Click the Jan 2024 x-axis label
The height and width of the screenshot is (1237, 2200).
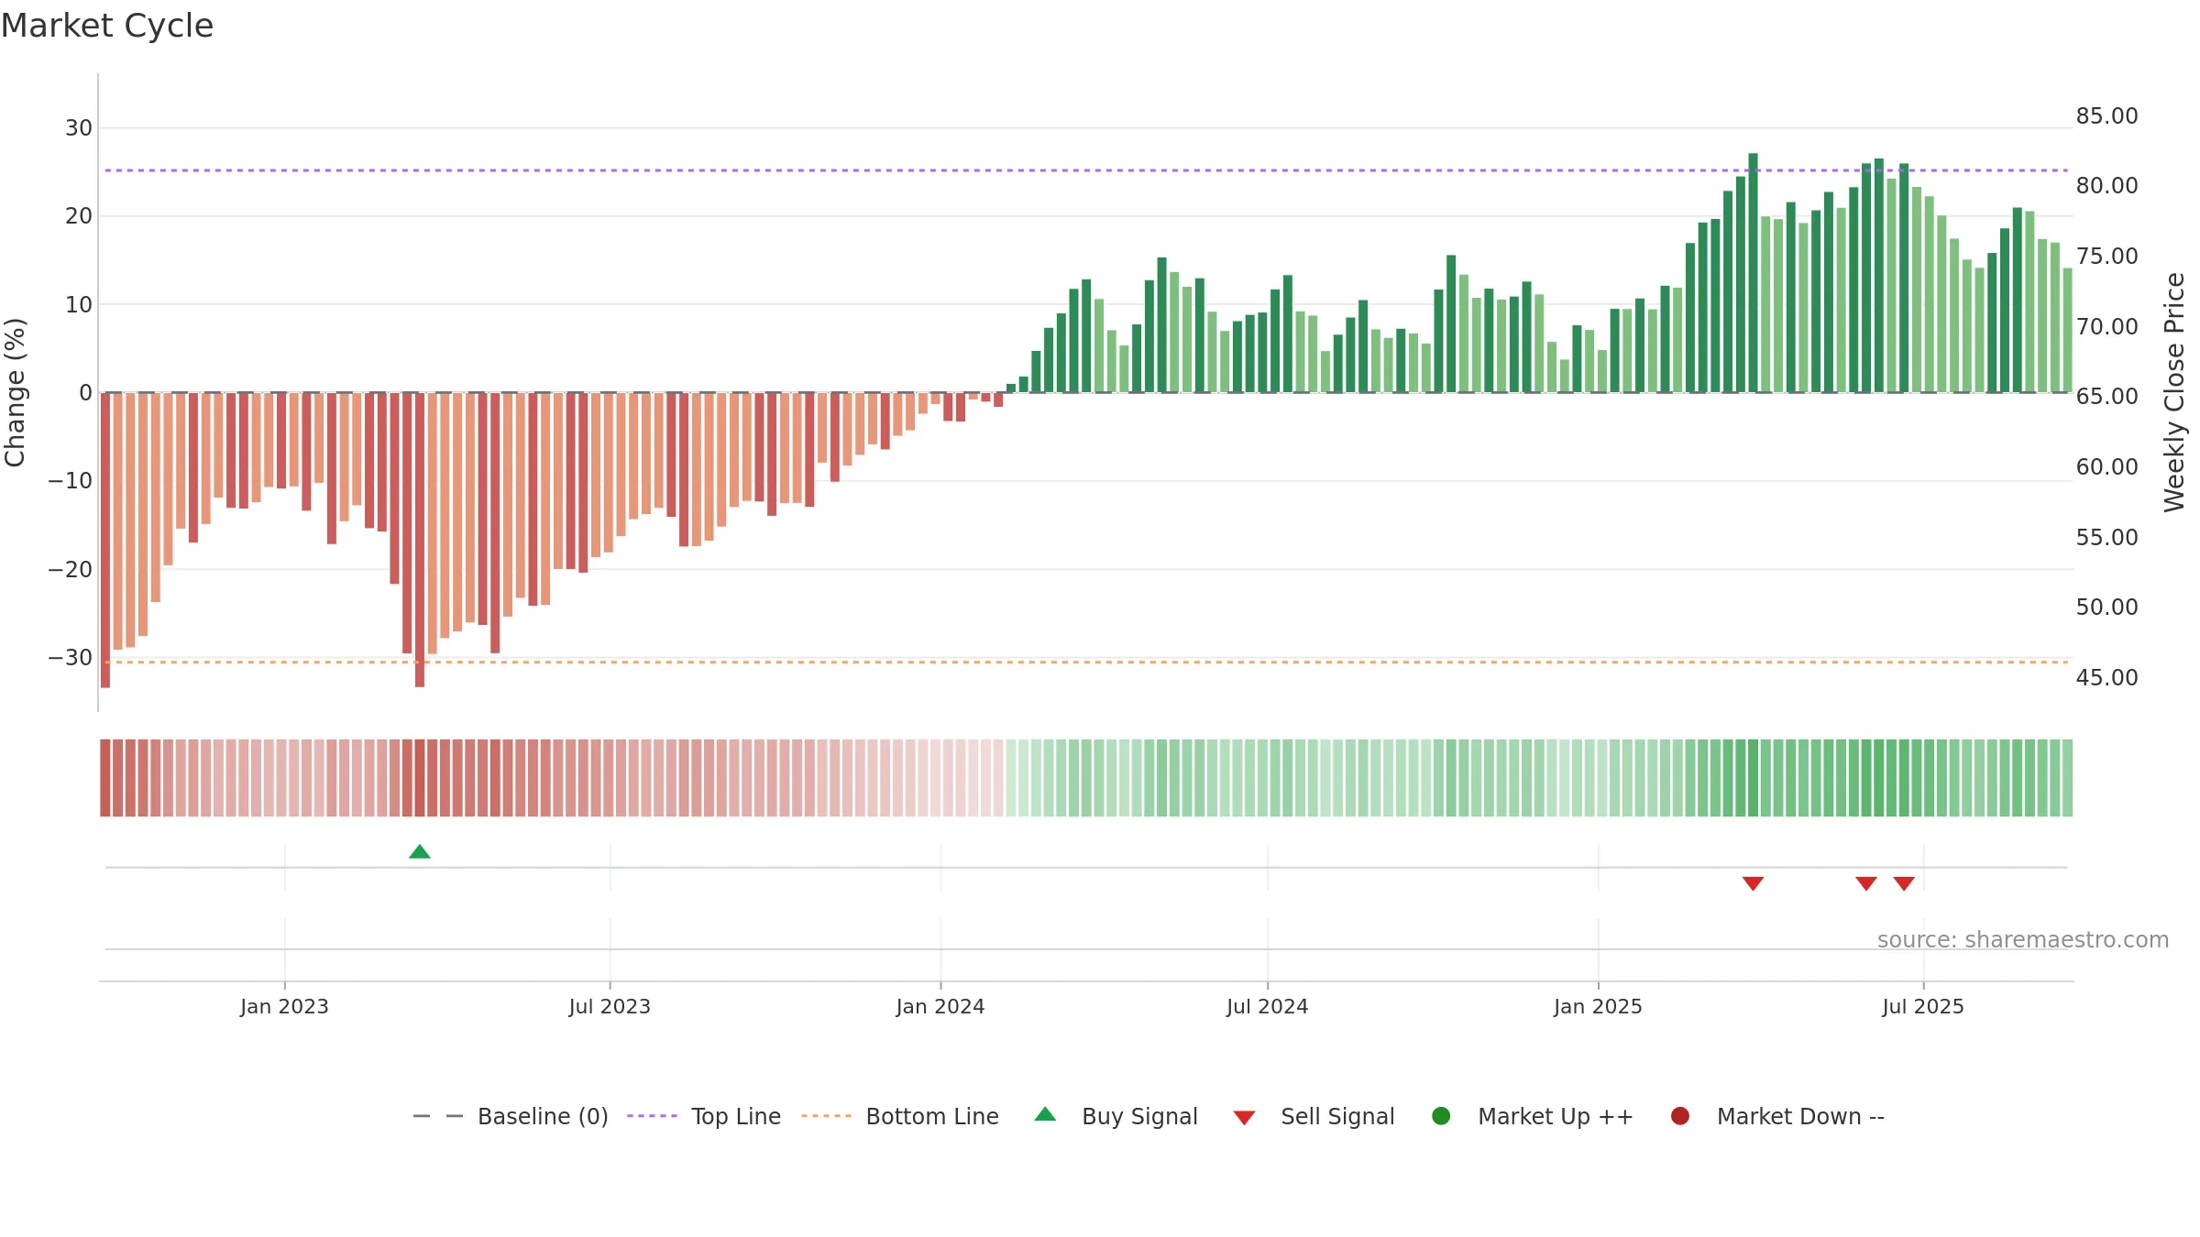coord(940,1007)
